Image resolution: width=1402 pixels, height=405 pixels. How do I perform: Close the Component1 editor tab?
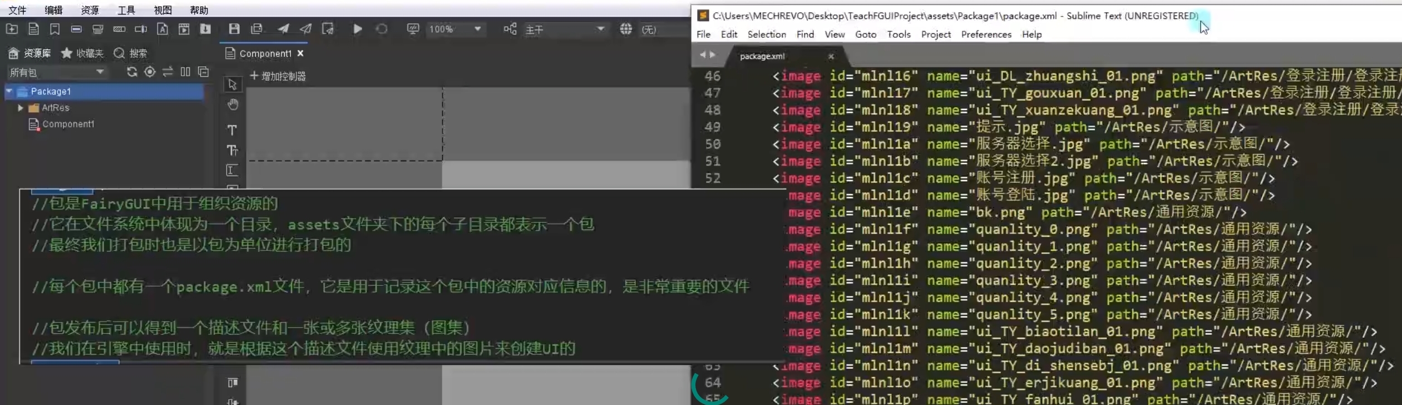(x=300, y=53)
